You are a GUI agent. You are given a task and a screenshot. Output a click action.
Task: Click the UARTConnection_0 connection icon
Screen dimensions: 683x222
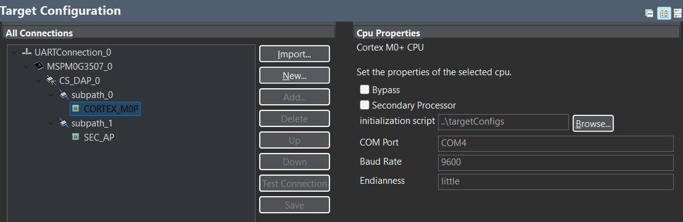[x=27, y=52]
